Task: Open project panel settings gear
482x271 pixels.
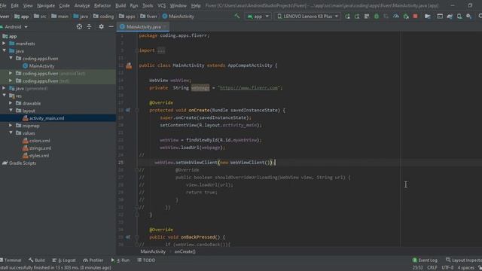Action: tap(101, 27)
